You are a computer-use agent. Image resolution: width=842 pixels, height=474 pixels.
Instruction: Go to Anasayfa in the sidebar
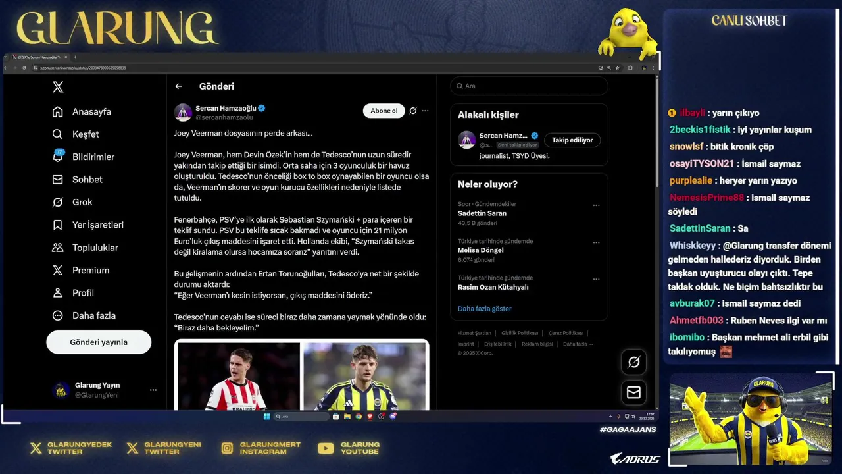(x=82, y=111)
